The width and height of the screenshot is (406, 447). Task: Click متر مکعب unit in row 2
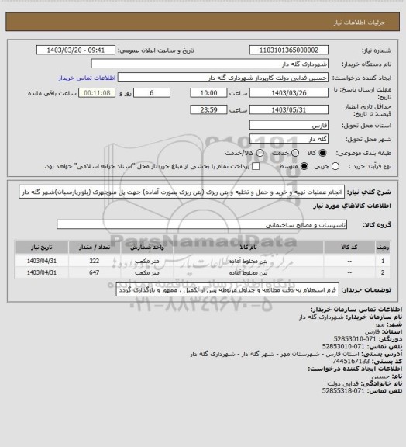147,273
